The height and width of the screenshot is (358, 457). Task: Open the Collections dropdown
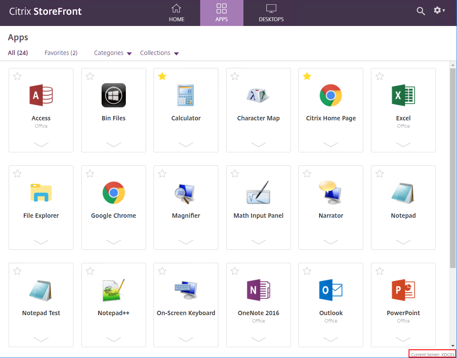pyautogui.click(x=160, y=53)
